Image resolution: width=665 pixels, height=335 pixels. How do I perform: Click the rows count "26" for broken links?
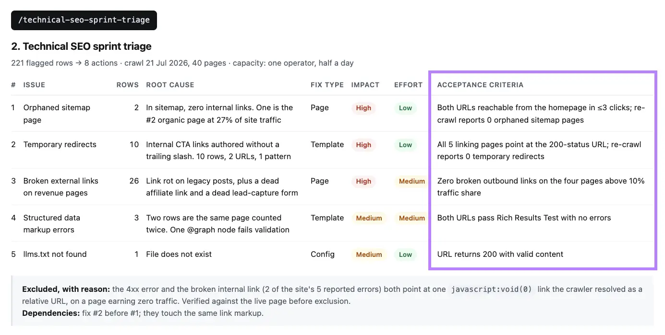coord(134,181)
